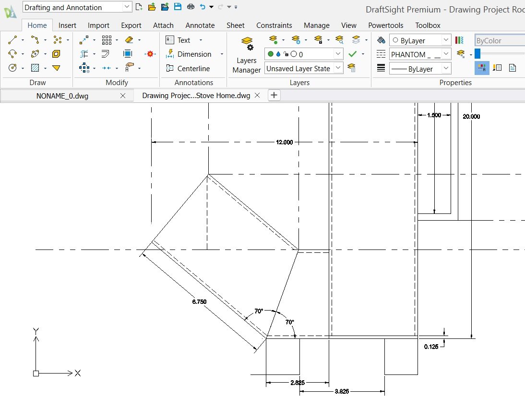
Task: Click the Text annotation button
Action: click(178, 40)
